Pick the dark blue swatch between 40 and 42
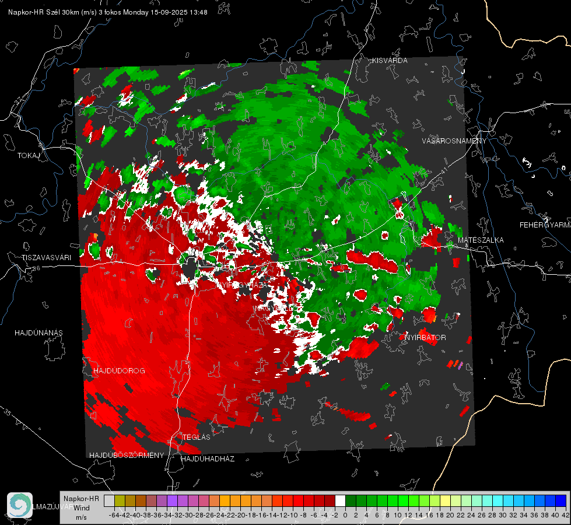This screenshot has height=525, width=571. 561,501
